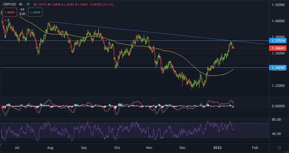Viewport: 289px width, 153px height.
Task: Open chart settings gear icon
Action: click(279, 148)
